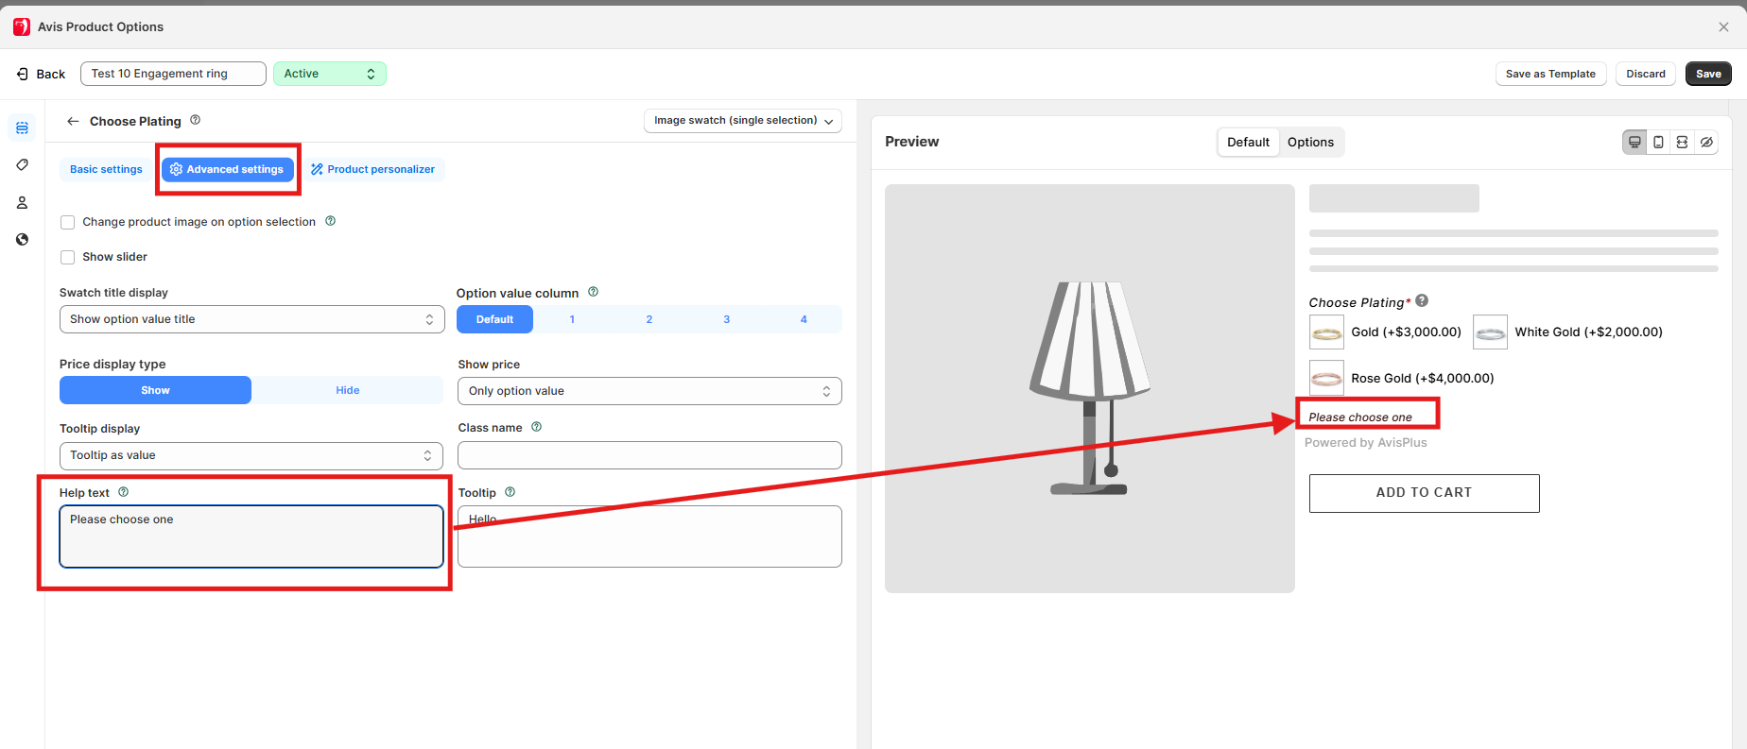Check the Show slider checkbox
1747x749 pixels.
(68, 258)
